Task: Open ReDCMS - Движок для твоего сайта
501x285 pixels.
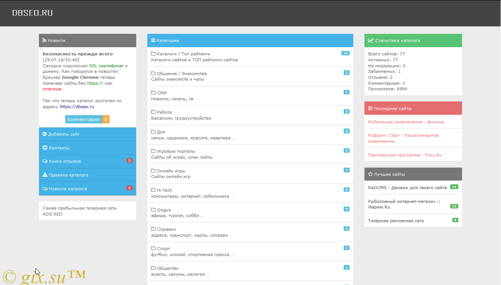Action: [407, 188]
